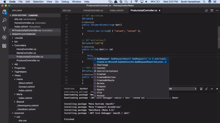Toggle output scroll lock icon
Image resolution: width=220 pixels, height=123 pixels.
(x=206, y=89)
